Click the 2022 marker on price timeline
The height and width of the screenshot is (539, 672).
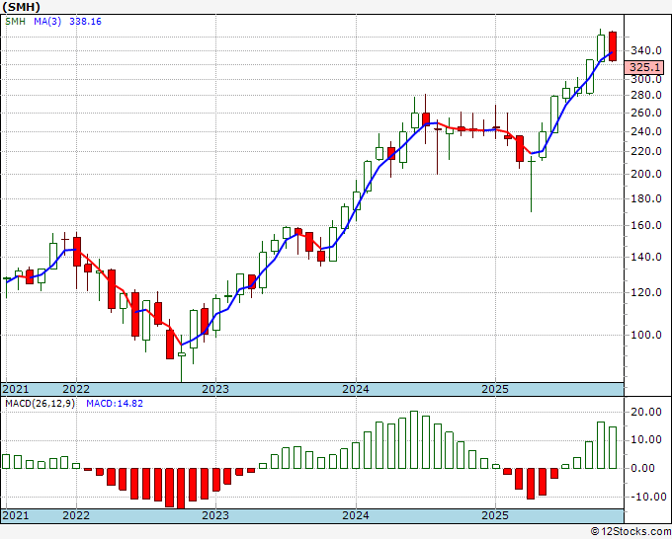coord(75,389)
